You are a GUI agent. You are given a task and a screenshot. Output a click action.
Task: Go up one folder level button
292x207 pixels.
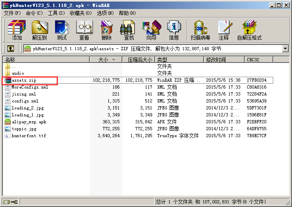click(x=11, y=49)
